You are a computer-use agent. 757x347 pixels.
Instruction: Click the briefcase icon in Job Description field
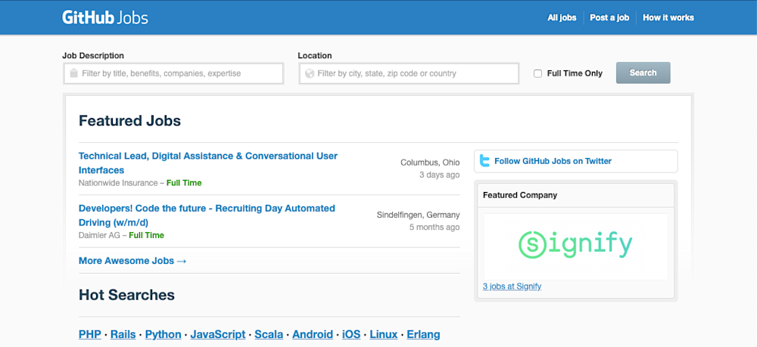tap(74, 73)
